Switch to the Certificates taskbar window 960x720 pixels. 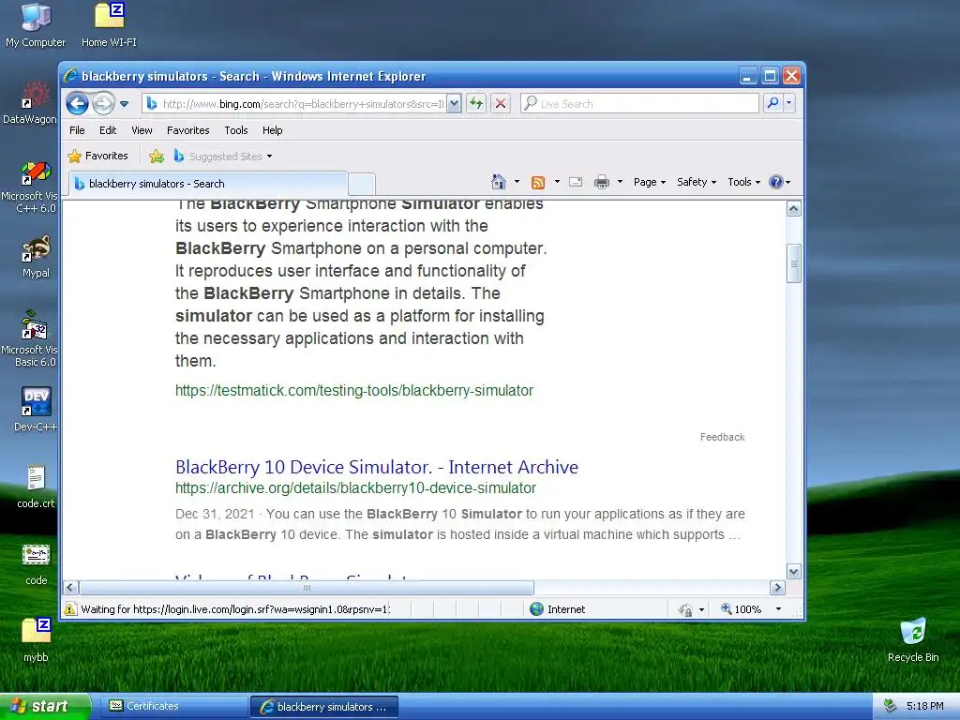pyautogui.click(x=174, y=707)
